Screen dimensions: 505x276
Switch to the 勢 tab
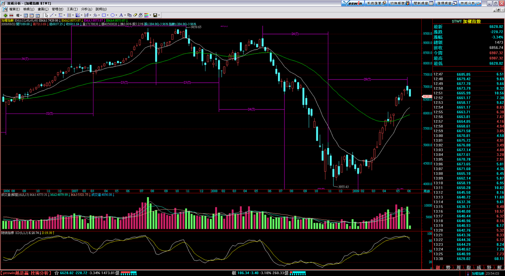point(448,267)
